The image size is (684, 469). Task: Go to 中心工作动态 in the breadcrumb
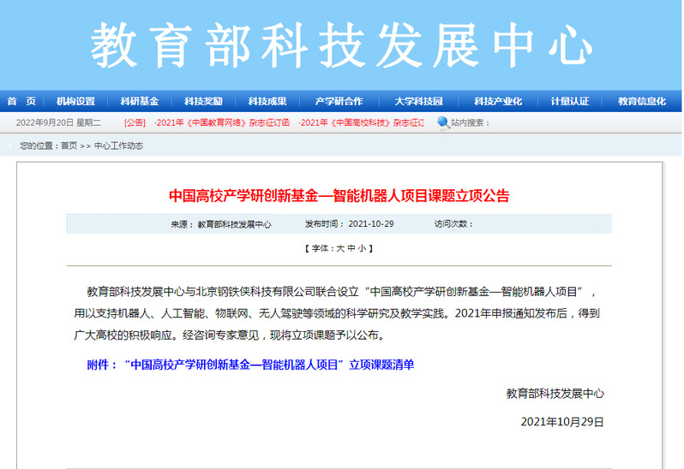tap(118, 145)
